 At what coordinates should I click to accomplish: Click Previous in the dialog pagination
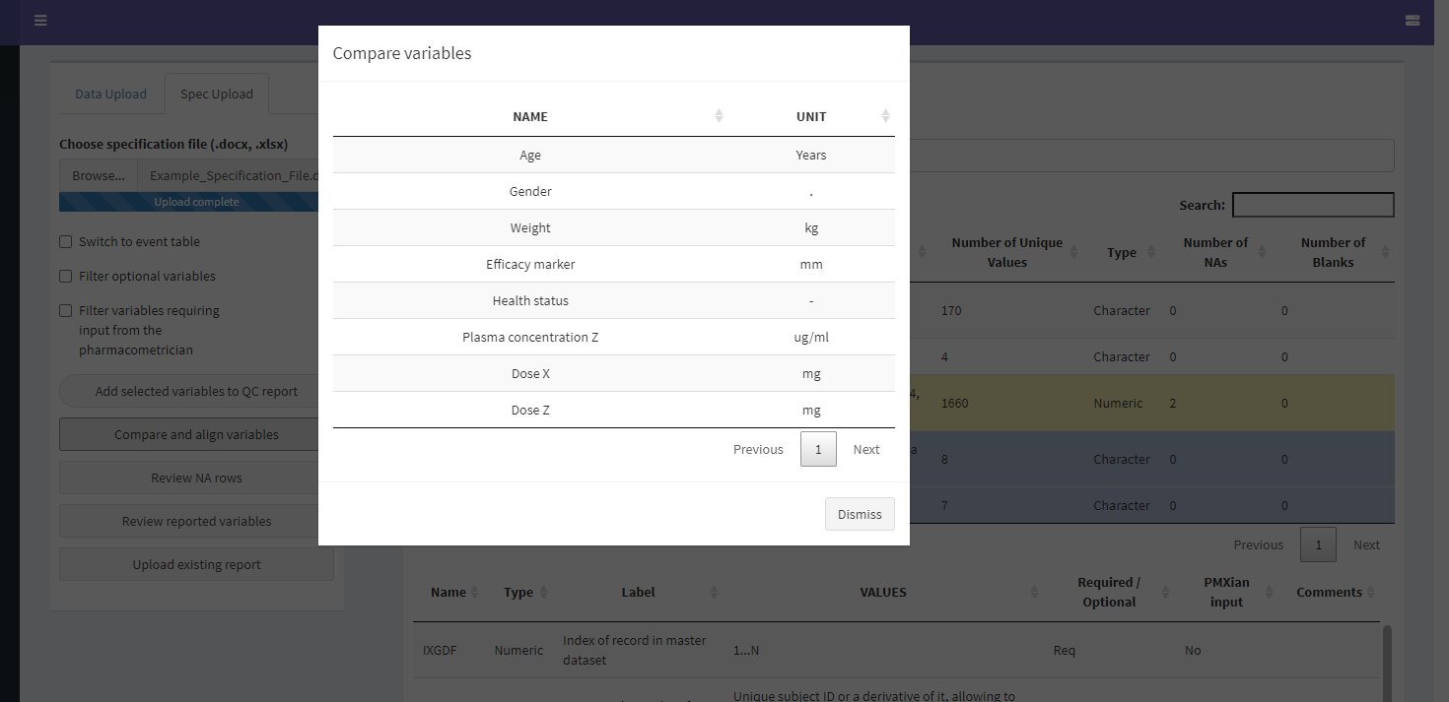coord(758,449)
